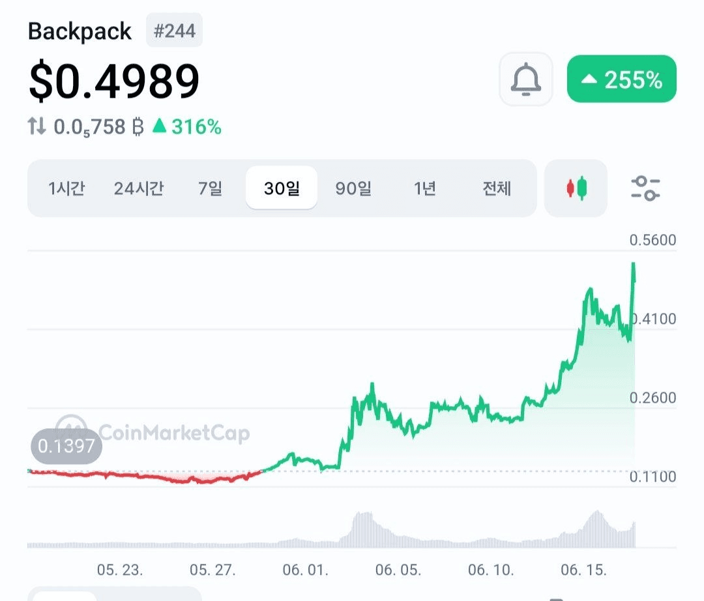Tap the #244 rank badge
This screenshot has width=704, height=601.
click(x=174, y=31)
